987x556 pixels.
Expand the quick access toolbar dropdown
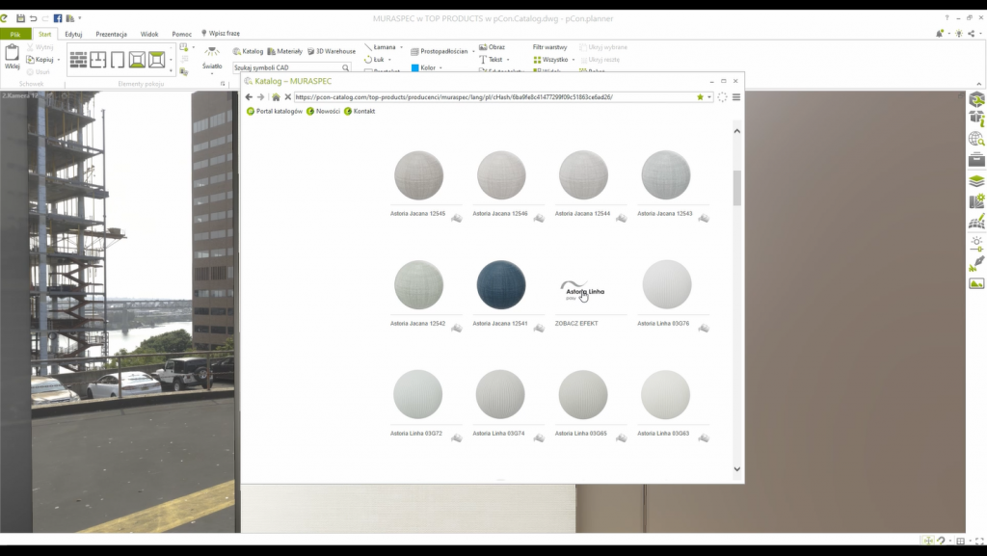click(80, 18)
